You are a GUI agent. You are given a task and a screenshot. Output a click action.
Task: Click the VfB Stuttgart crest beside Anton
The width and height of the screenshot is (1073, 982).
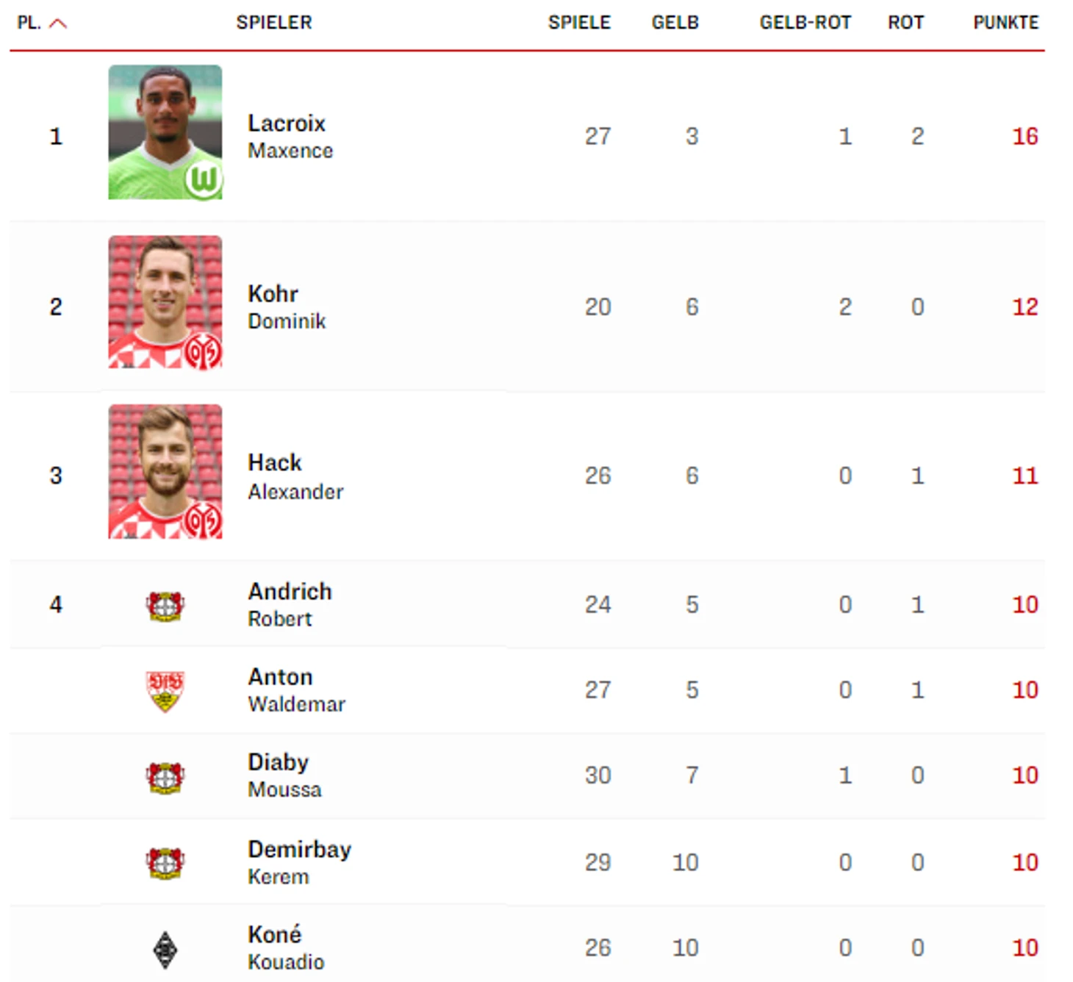(165, 691)
